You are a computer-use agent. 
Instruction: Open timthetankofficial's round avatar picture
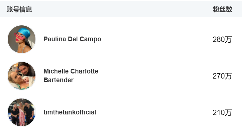[22, 112]
